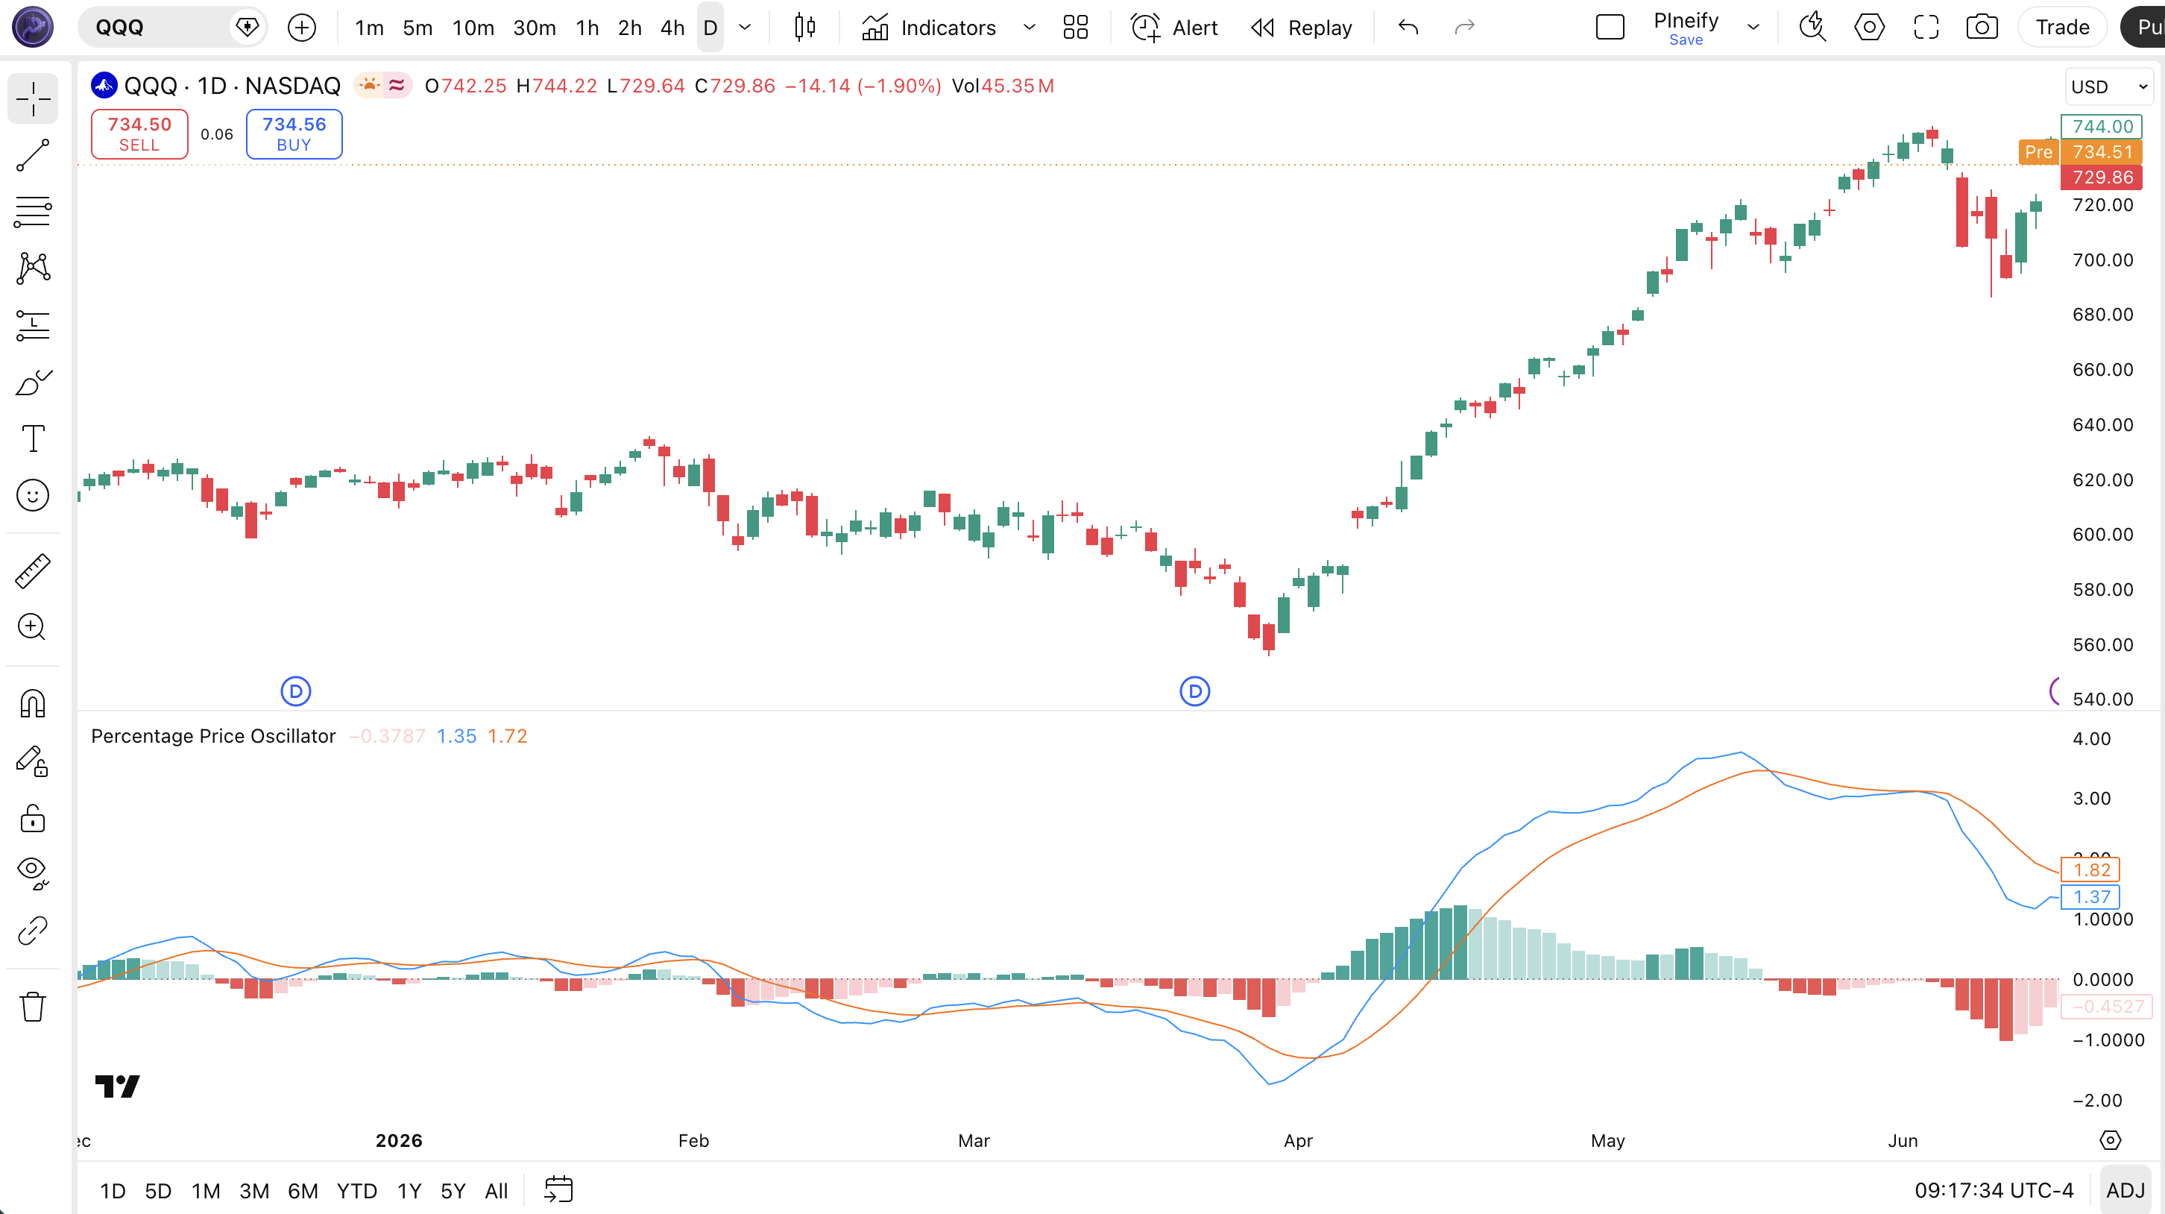Open chart settings hexagon icon
The width and height of the screenshot is (2165, 1214).
pos(1869,28)
